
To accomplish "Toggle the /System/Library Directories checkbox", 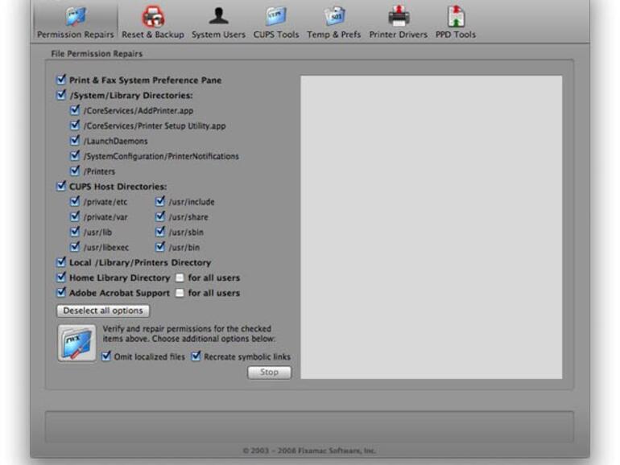I will click(62, 96).
